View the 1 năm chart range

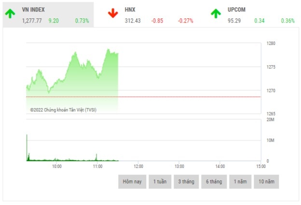click(240, 181)
